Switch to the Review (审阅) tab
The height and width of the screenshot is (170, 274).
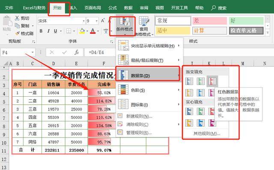(x=144, y=8)
